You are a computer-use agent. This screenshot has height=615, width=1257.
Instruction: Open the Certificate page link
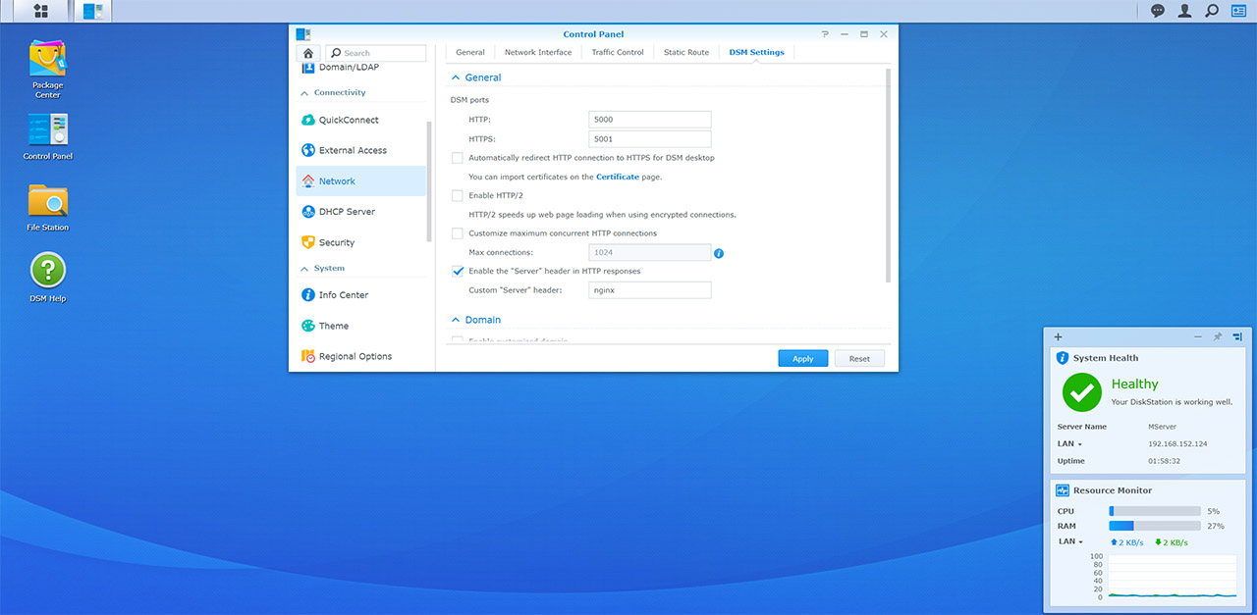tap(617, 178)
